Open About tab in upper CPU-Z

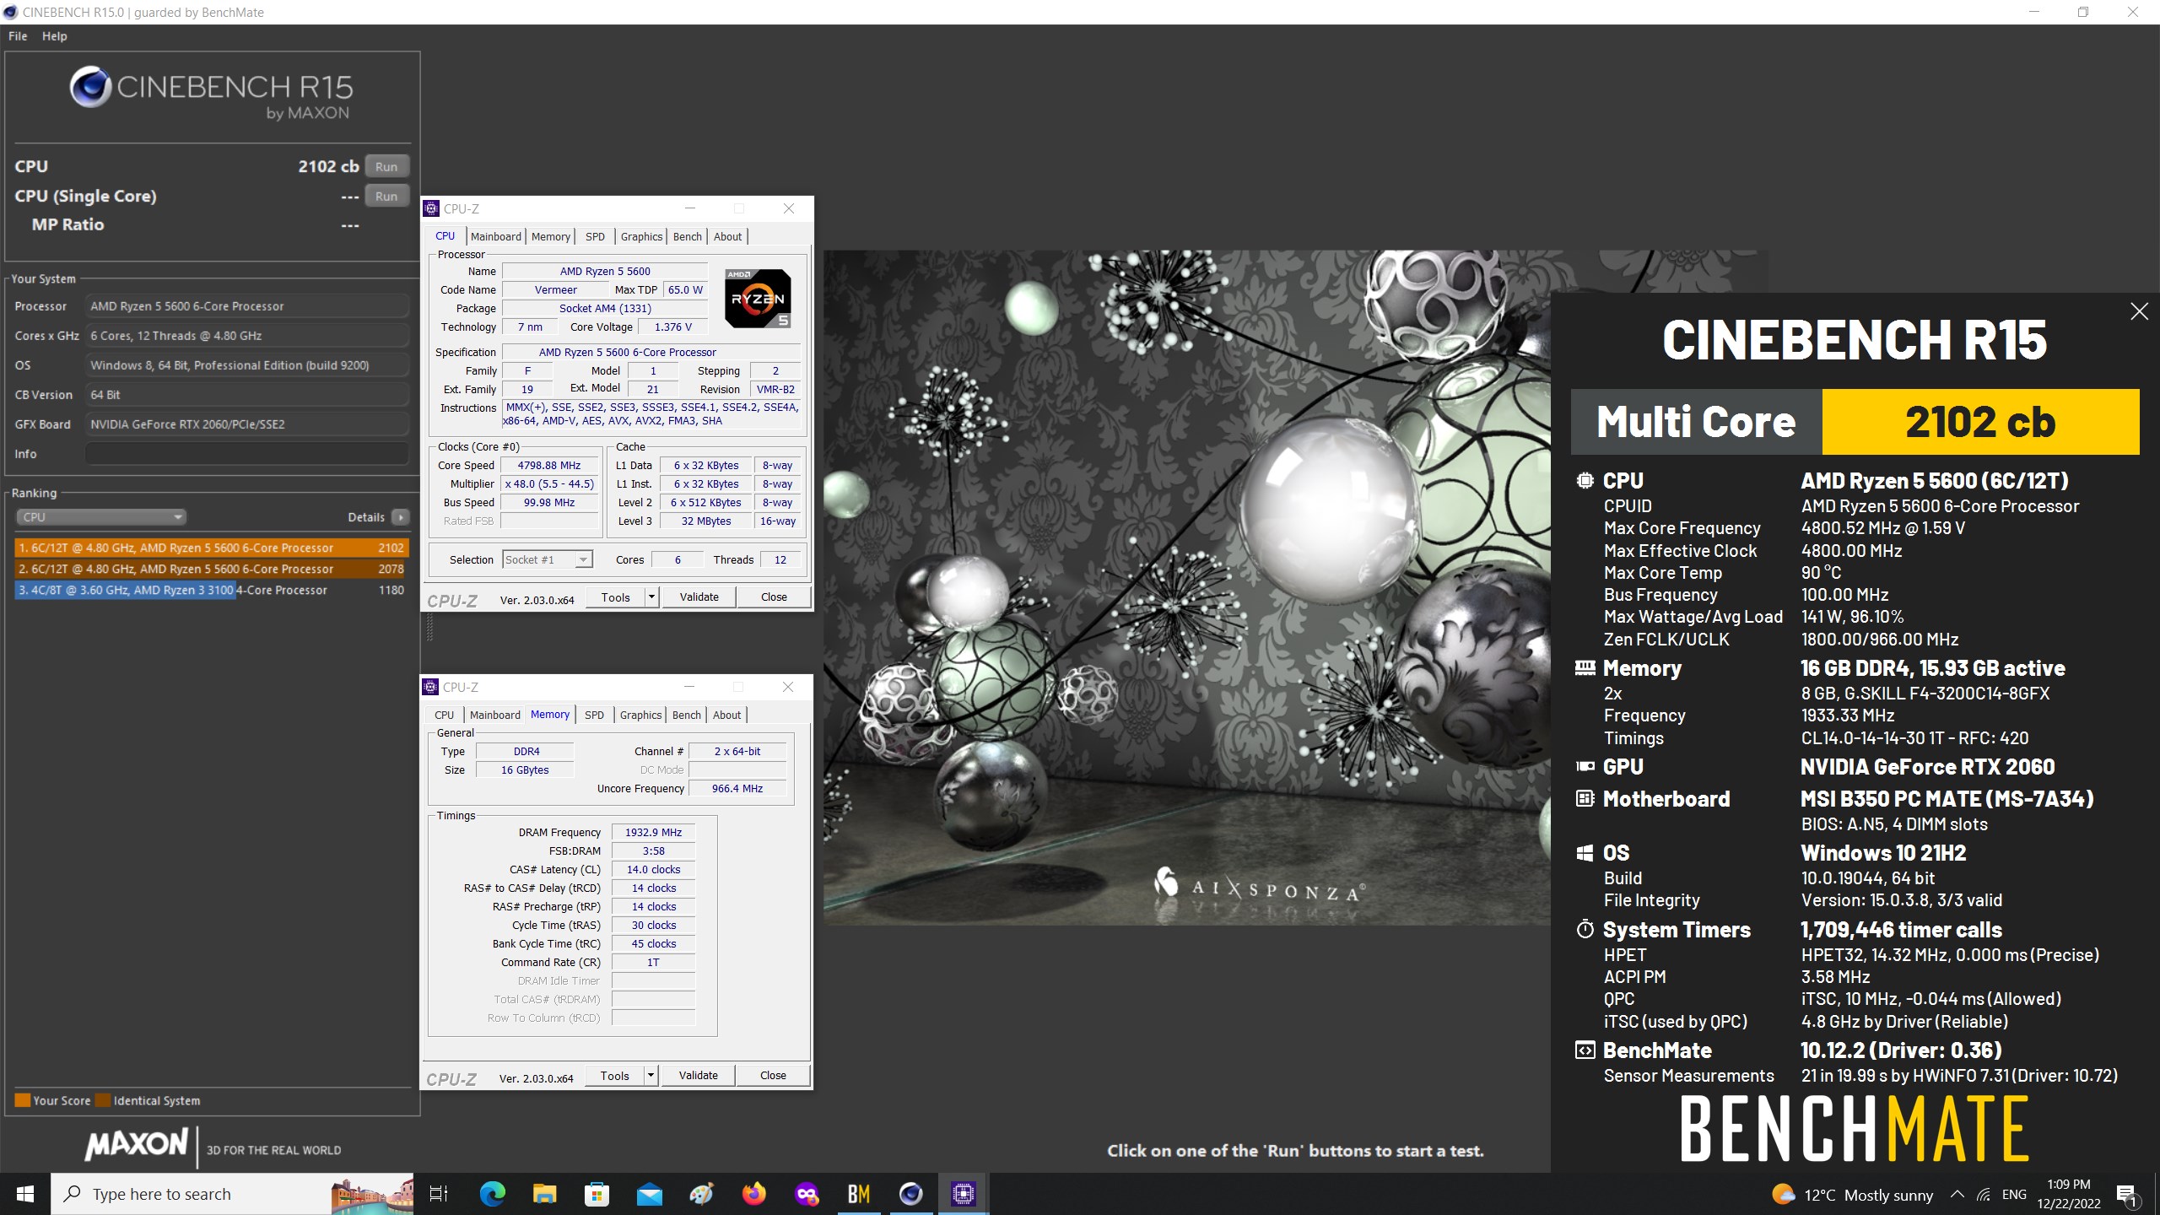point(727,236)
